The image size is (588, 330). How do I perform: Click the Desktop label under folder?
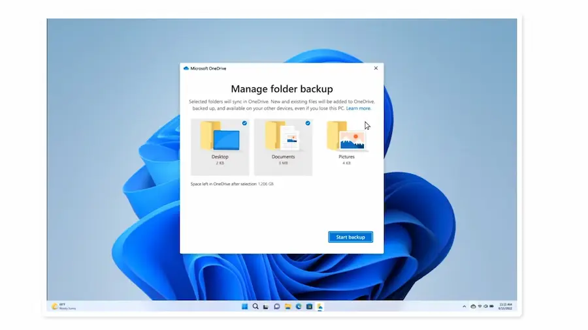(220, 157)
